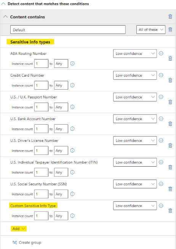Collapse Detect content that matches these conditions
Viewport: 176px width, 249px height.
[x=3, y=4]
